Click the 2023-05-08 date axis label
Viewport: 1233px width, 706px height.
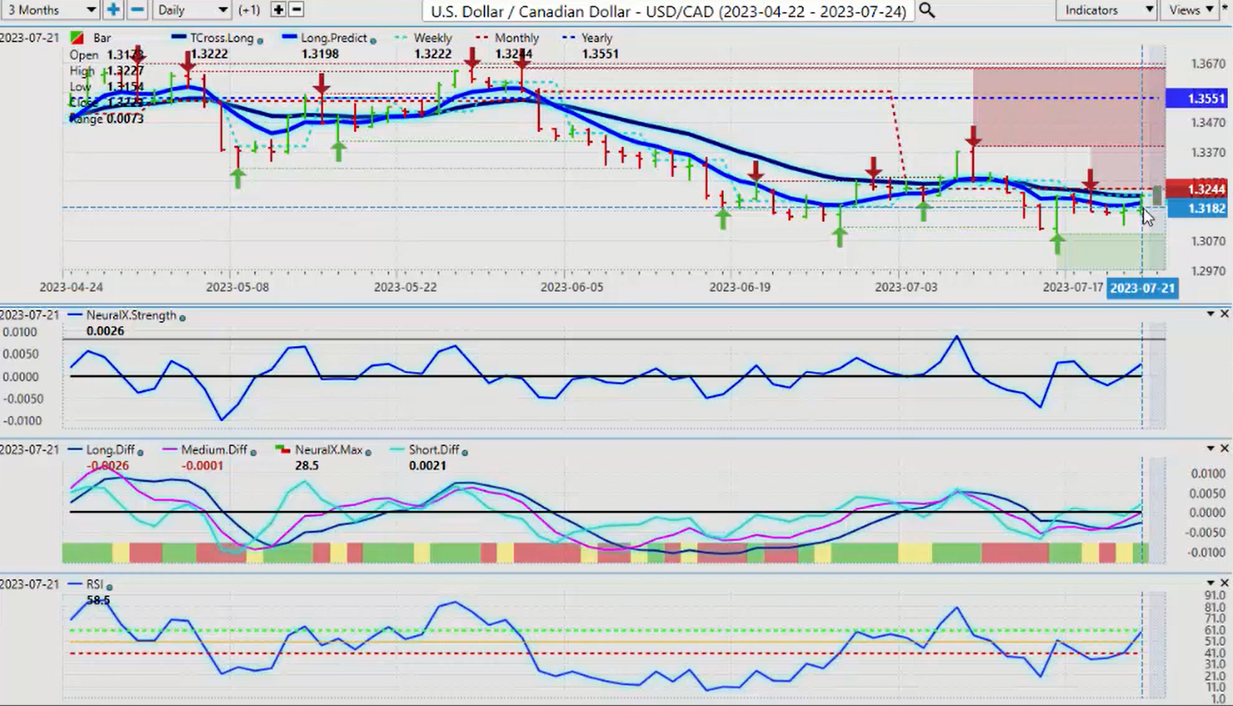click(x=237, y=287)
